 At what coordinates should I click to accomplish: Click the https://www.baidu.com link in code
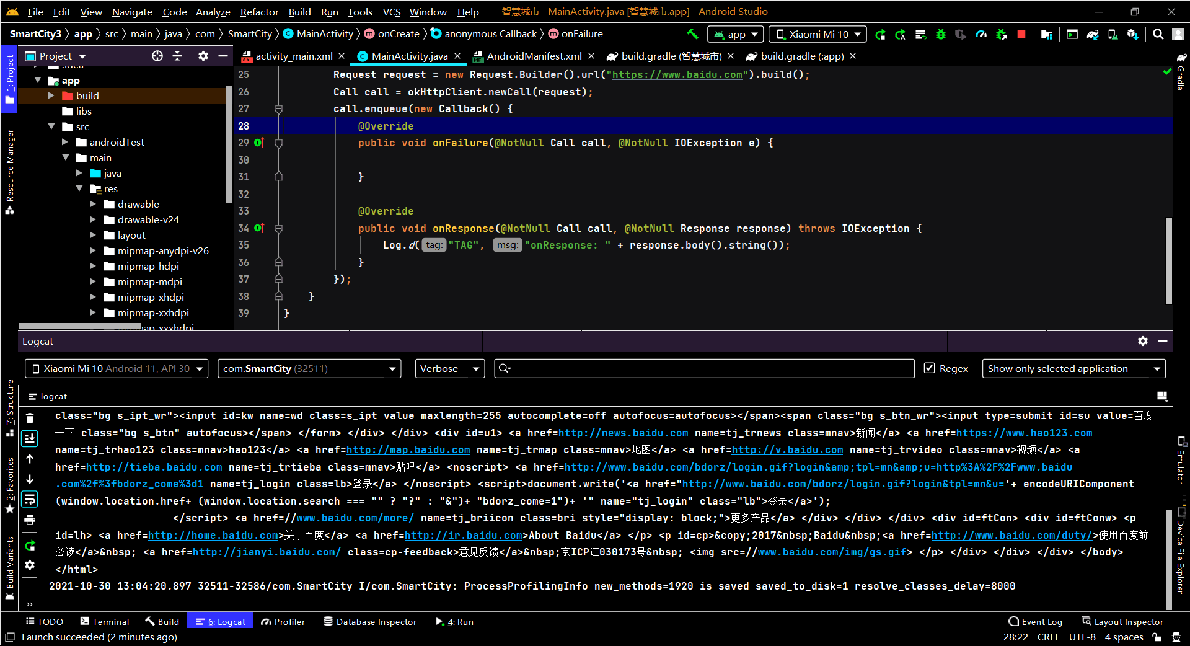click(677, 74)
